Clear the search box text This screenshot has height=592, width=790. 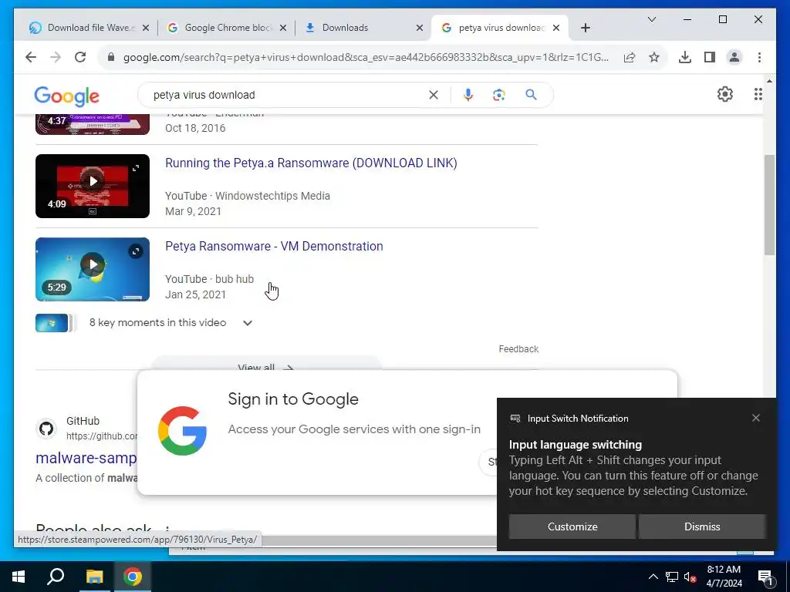tap(434, 95)
